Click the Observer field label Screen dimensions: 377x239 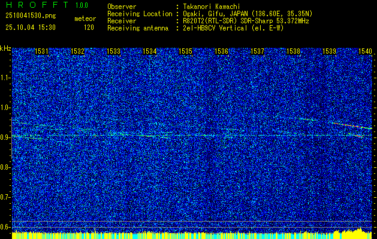[122, 7]
